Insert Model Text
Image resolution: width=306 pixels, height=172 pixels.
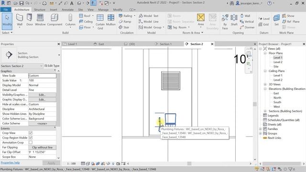pyautogui.click(x=149, y=16)
